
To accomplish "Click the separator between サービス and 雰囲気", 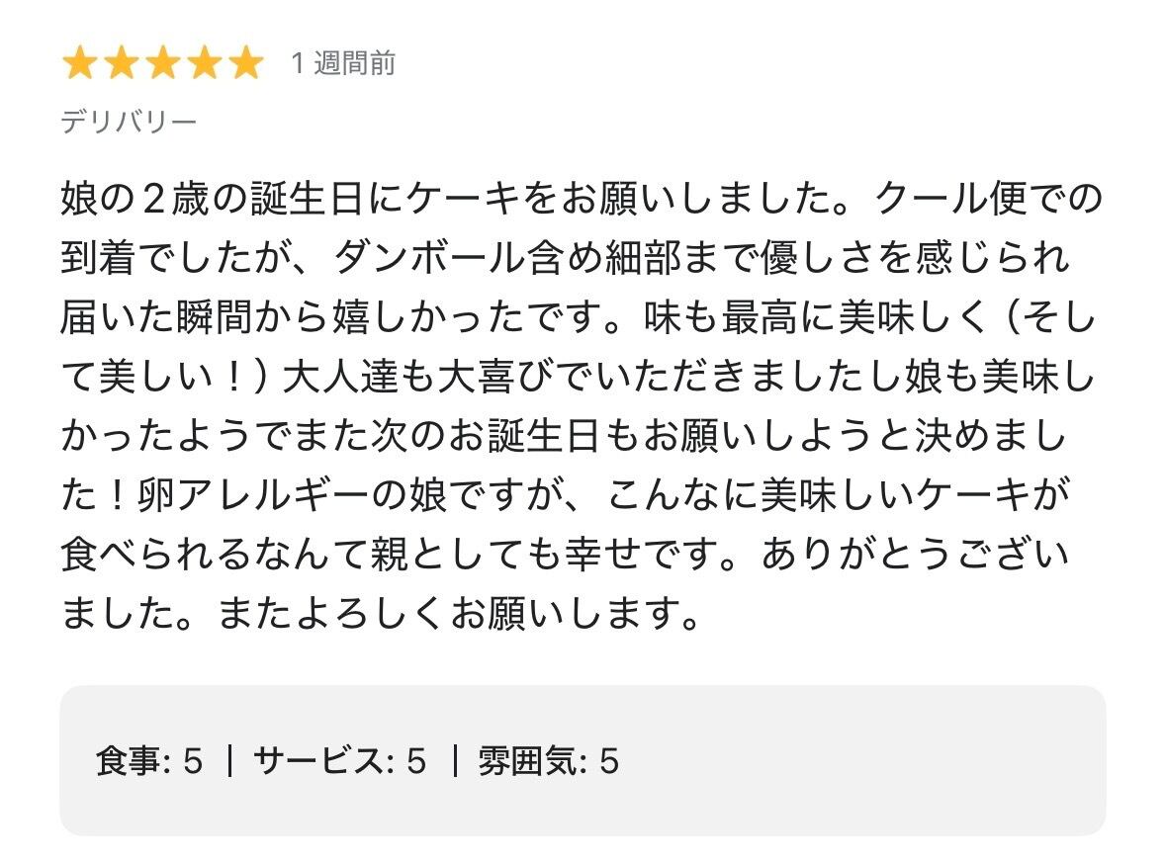I will click(x=453, y=761).
